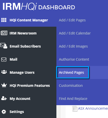Screen dimensions: 108x118
Task: Open the Archived Pages entry
Action: (71, 72)
